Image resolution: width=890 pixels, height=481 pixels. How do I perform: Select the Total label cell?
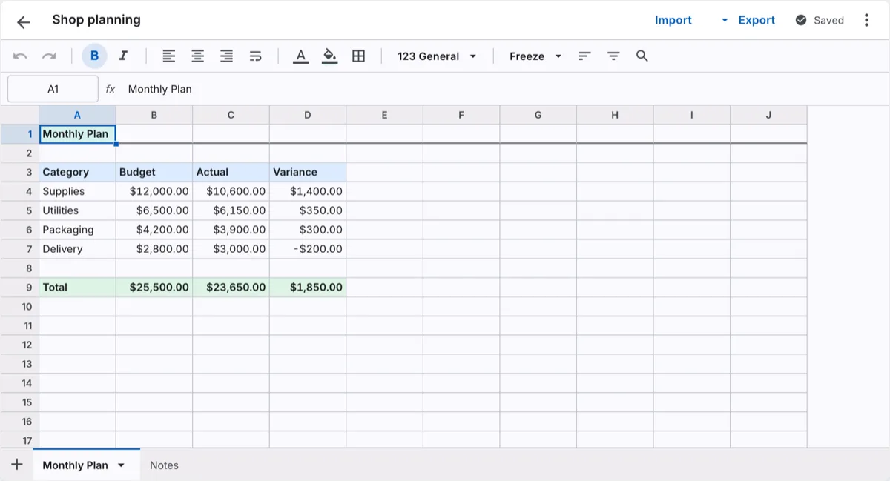(77, 288)
